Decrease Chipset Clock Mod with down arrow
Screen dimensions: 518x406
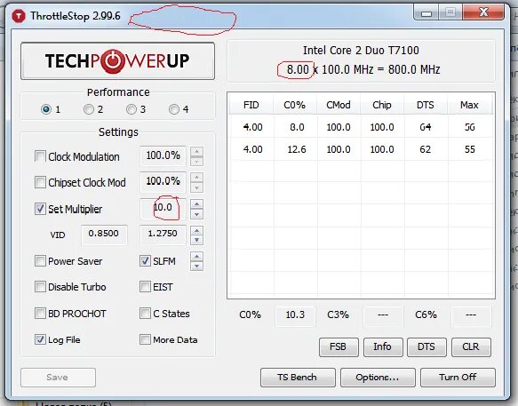[x=197, y=187]
